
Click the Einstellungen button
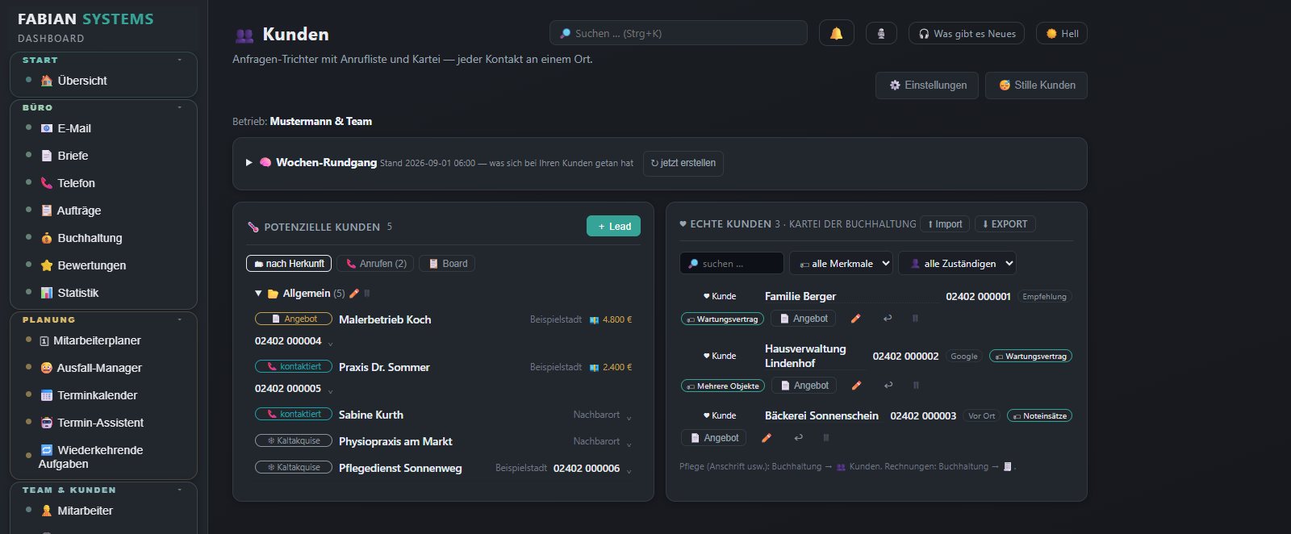927,86
